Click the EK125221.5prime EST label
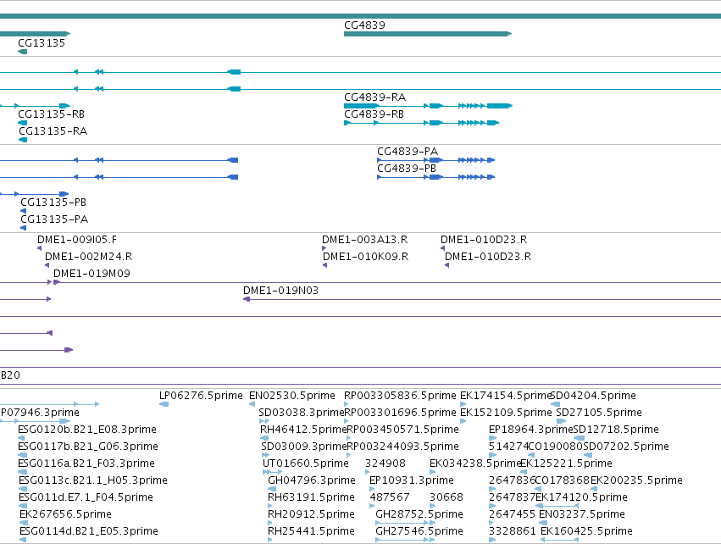The width and height of the screenshot is (721, 544). click(566, 464)
